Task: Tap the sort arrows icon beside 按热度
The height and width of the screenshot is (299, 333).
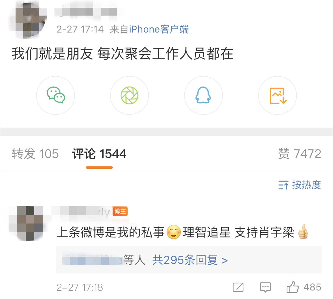Action: point(283,185)
